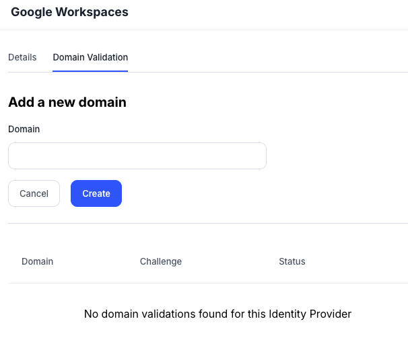Open Details for Google Workspaces

tap(22, 57)
